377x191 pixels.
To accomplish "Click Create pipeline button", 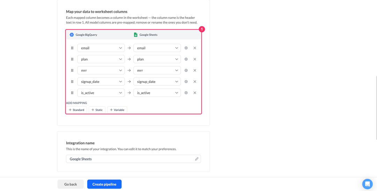I will tap(104, 184).
